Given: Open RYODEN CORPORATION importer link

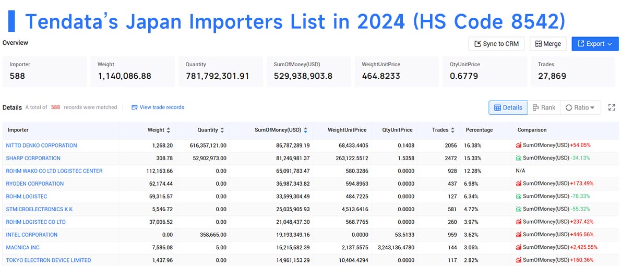Looking at the screenshot, I should (35, 184).
